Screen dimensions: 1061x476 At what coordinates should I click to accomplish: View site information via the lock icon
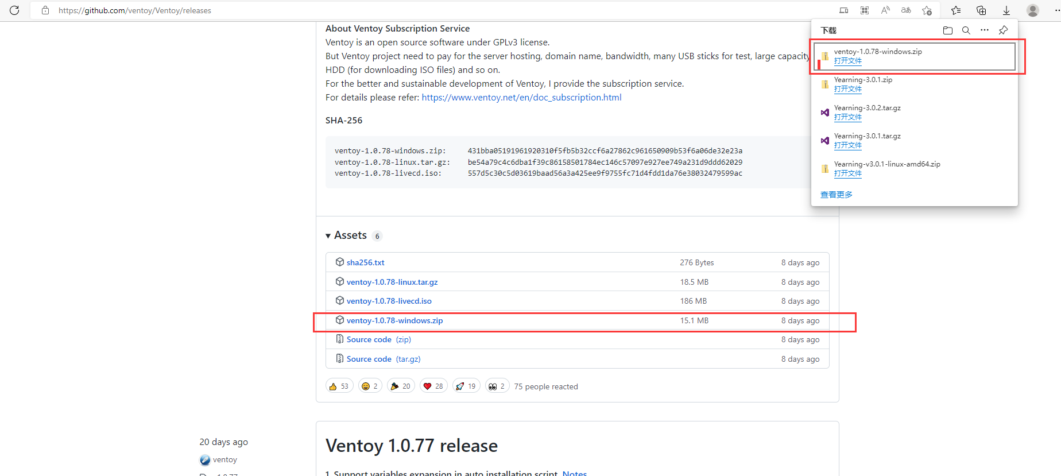(45, 10)
